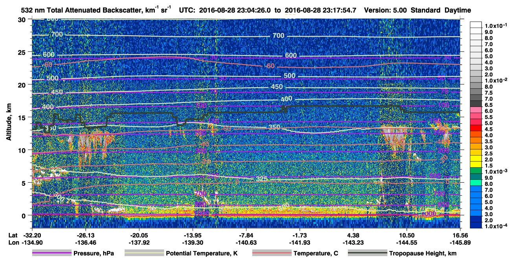Viewport: 511px width, 262px height.
Task: Click the dark Tropopause Height legend line sample
Action: click(x=368, y=253)
